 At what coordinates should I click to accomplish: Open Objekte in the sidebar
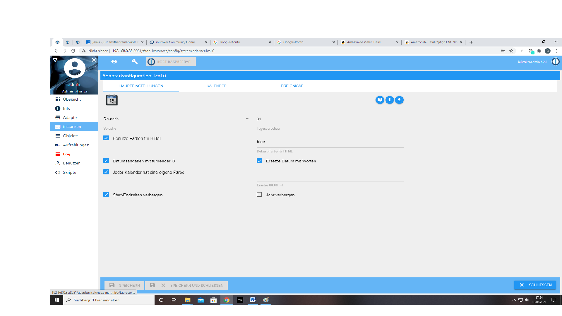[x=70, y=136]
